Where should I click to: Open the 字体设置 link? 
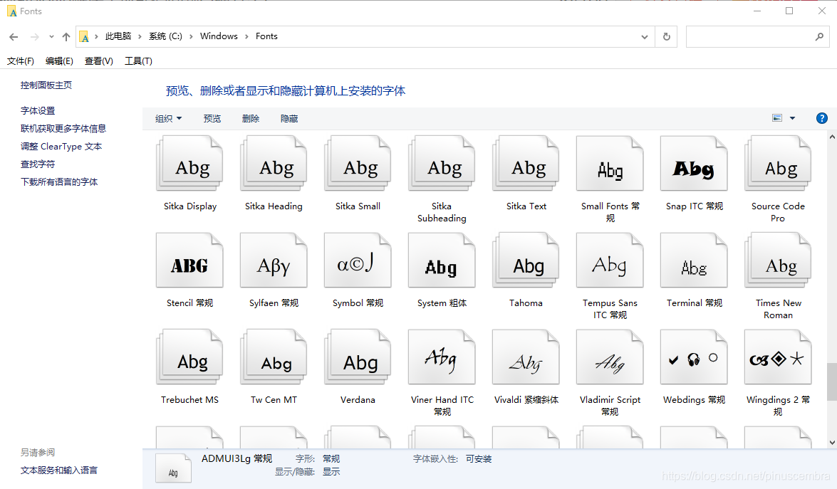point(38,110)
